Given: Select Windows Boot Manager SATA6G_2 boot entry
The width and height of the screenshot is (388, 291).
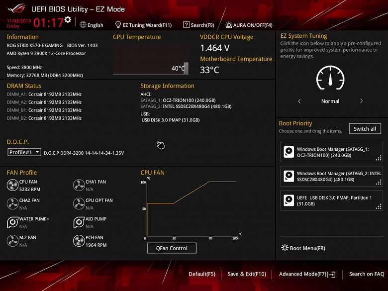Looking at the screenshot, I should [x=332, y=176].
